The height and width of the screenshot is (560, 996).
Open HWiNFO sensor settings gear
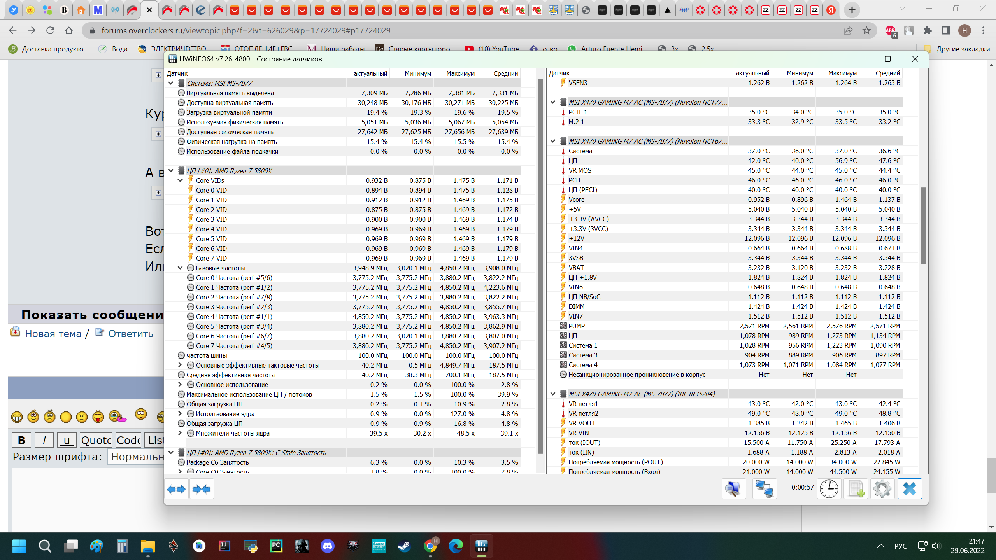coord(882,489)
